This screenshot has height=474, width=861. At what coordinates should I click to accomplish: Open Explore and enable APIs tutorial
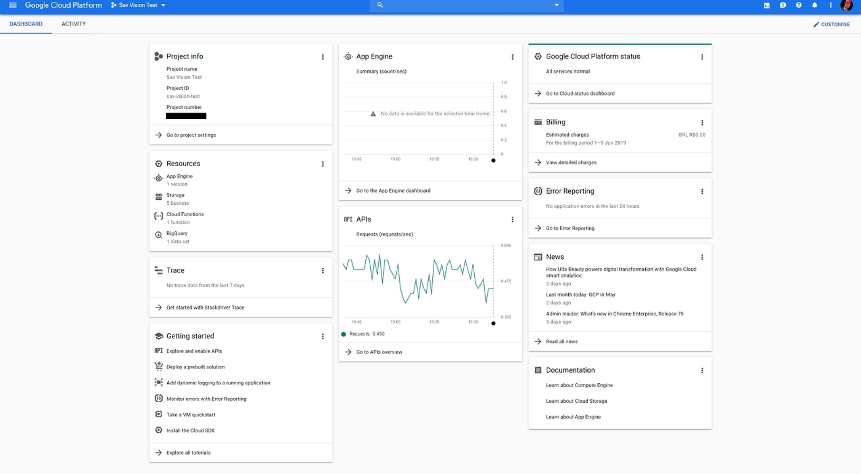194,351
